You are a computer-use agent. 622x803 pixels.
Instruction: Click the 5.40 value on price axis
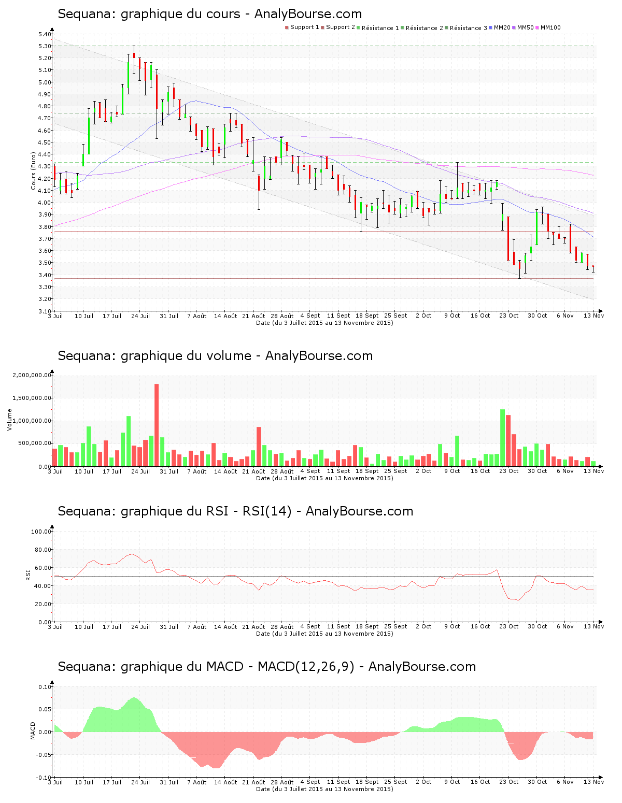pyautogui.click(x=45, y=34)
